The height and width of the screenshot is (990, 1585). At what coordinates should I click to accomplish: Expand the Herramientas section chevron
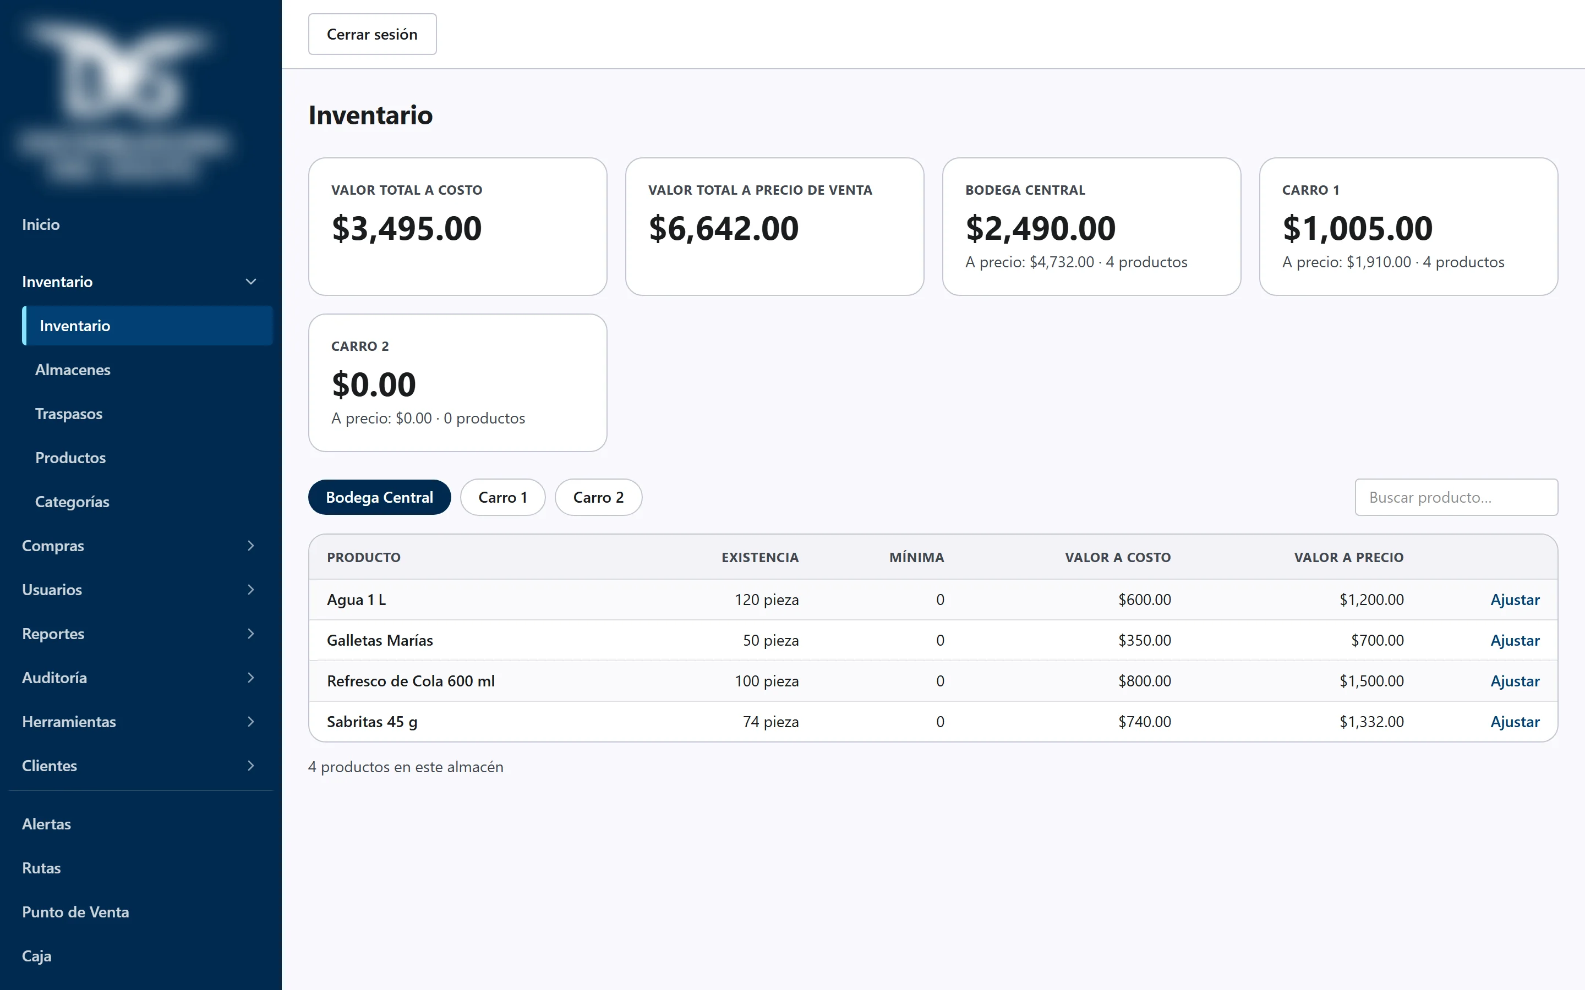click(x=250, y=721)
